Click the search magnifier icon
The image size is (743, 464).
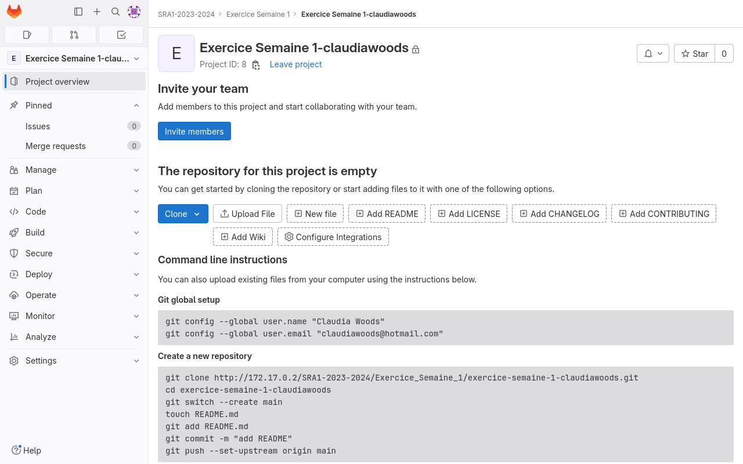click(x=116, y=12)
